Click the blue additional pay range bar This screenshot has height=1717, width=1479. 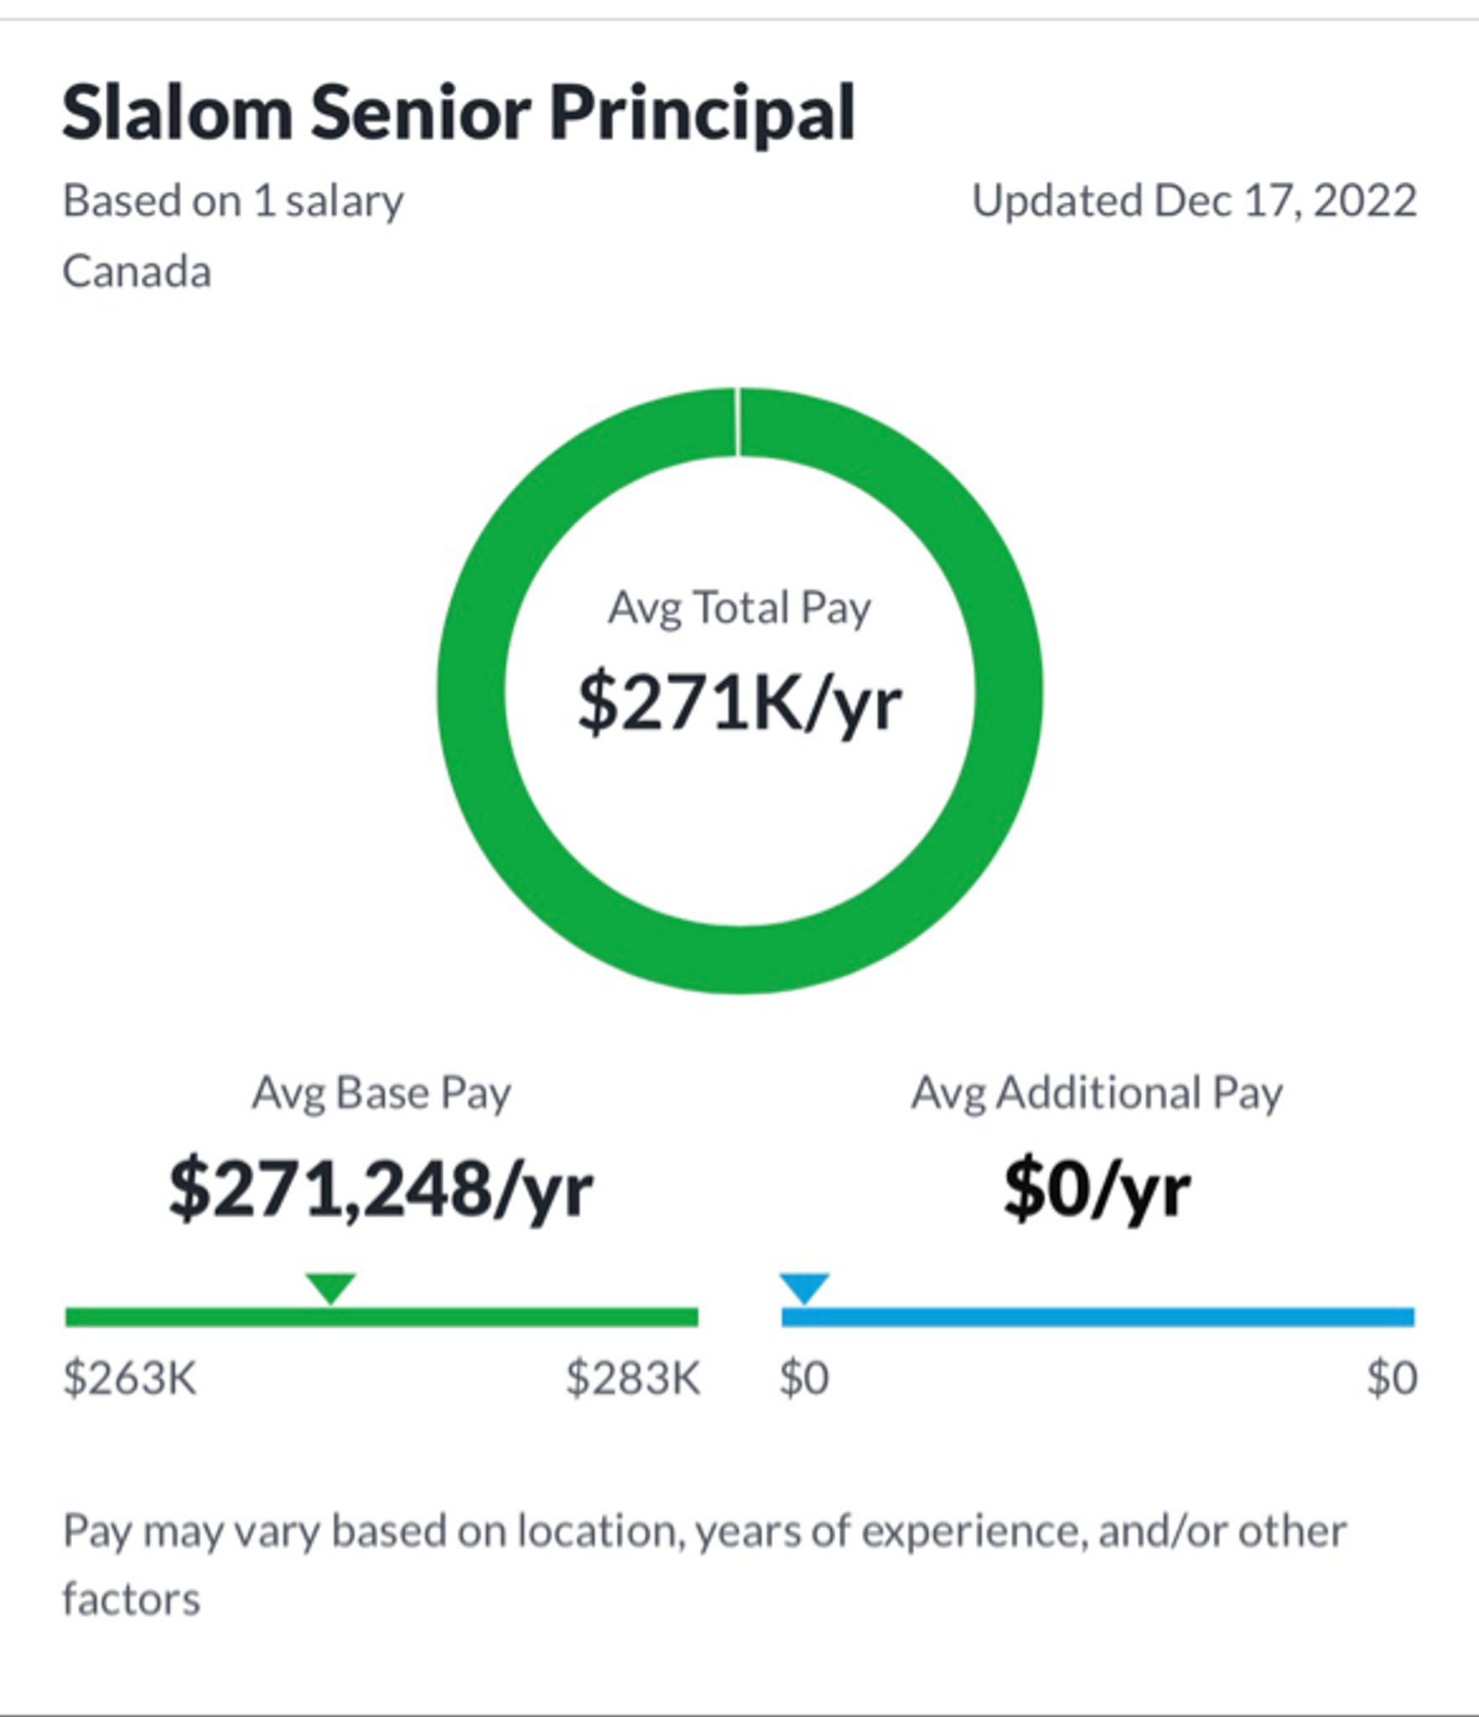[x=1098, y=1317]
